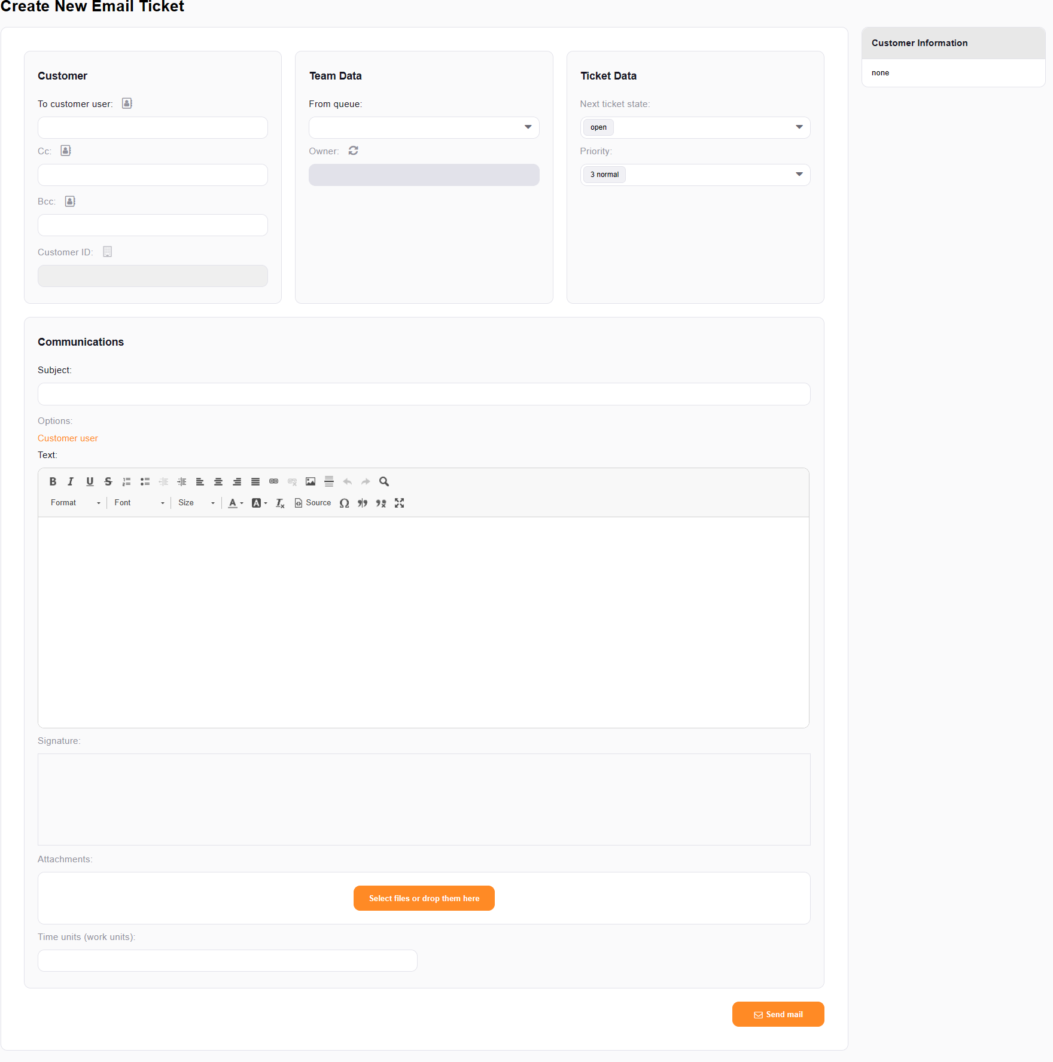Click Select files or drop them here
The height and width of the screenshot is (1062, 1053).
point(424,898)
